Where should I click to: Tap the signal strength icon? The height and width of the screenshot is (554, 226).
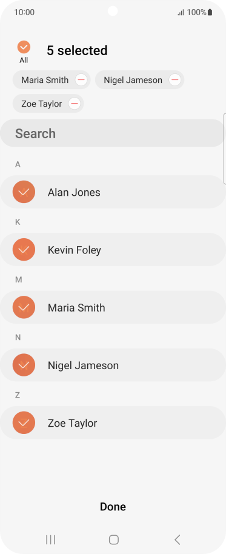181,13
